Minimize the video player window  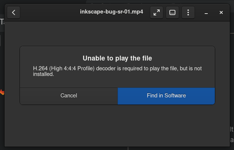[206, 12]
